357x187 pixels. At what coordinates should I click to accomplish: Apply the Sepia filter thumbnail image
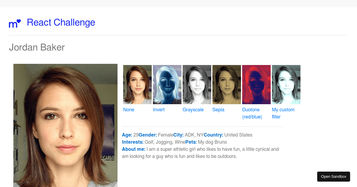(227, 85)
